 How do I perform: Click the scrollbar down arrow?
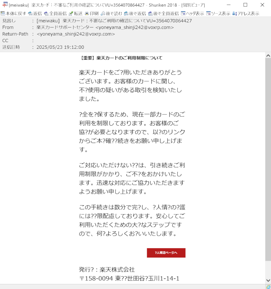click(x=268, y=280)
